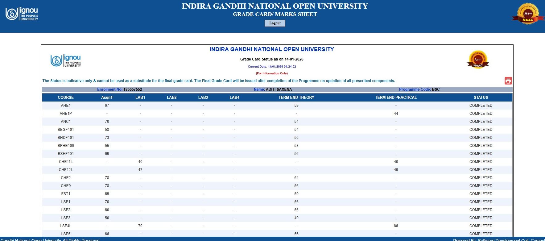Click the enrolment number 185557552
The image size is (545, 241).
pyautogui.click(x=133, y=89)
